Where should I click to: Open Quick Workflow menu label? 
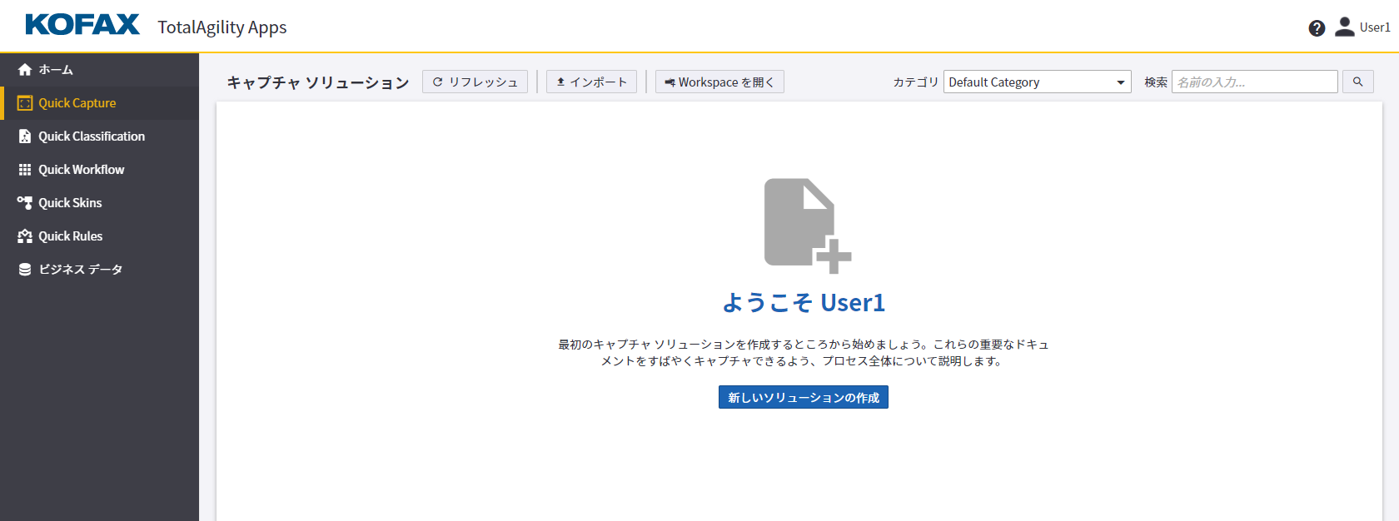coord(82,170)
